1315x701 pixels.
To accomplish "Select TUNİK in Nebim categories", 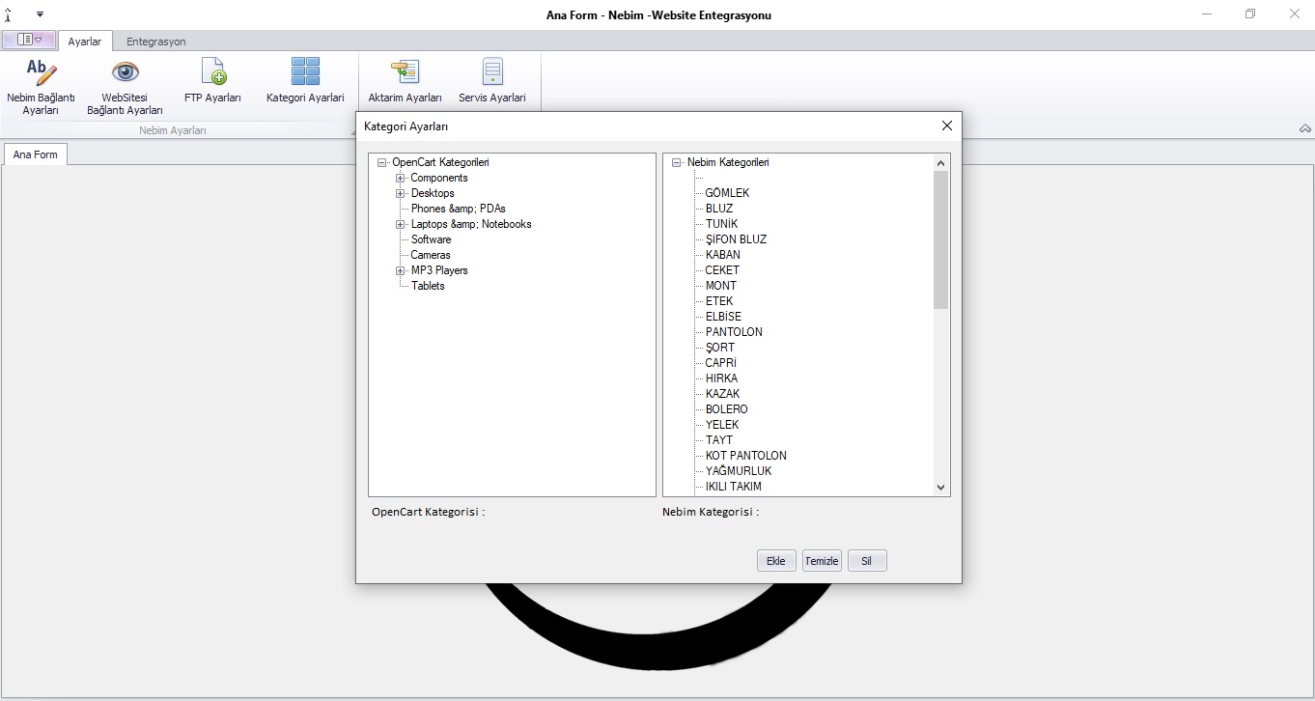I will click(721, 224).
